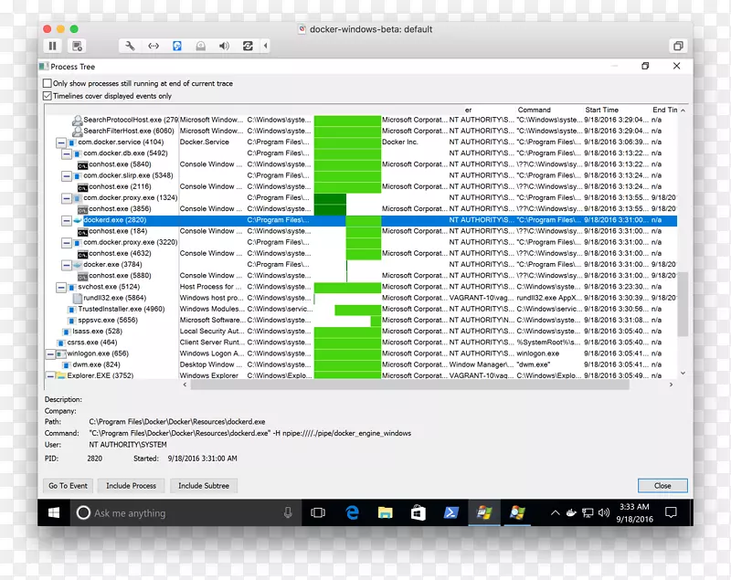Take a VM screenshot with the snapshot icon
The height and width of the screenshot is (580, 731).
77,46
